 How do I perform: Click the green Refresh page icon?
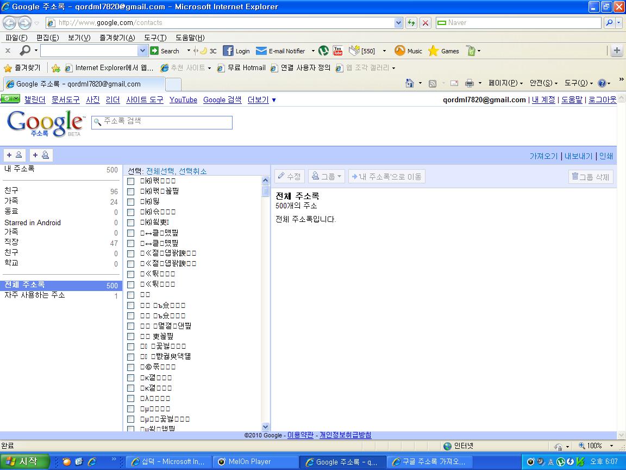click(411, 23)
